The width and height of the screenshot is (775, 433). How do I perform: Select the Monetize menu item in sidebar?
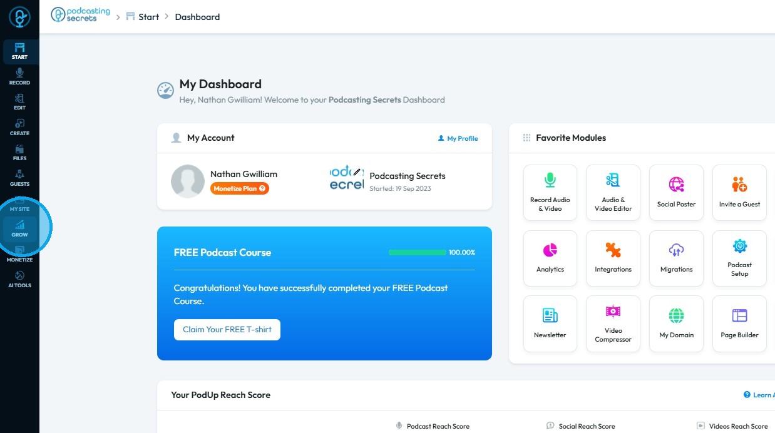(19, 255)
